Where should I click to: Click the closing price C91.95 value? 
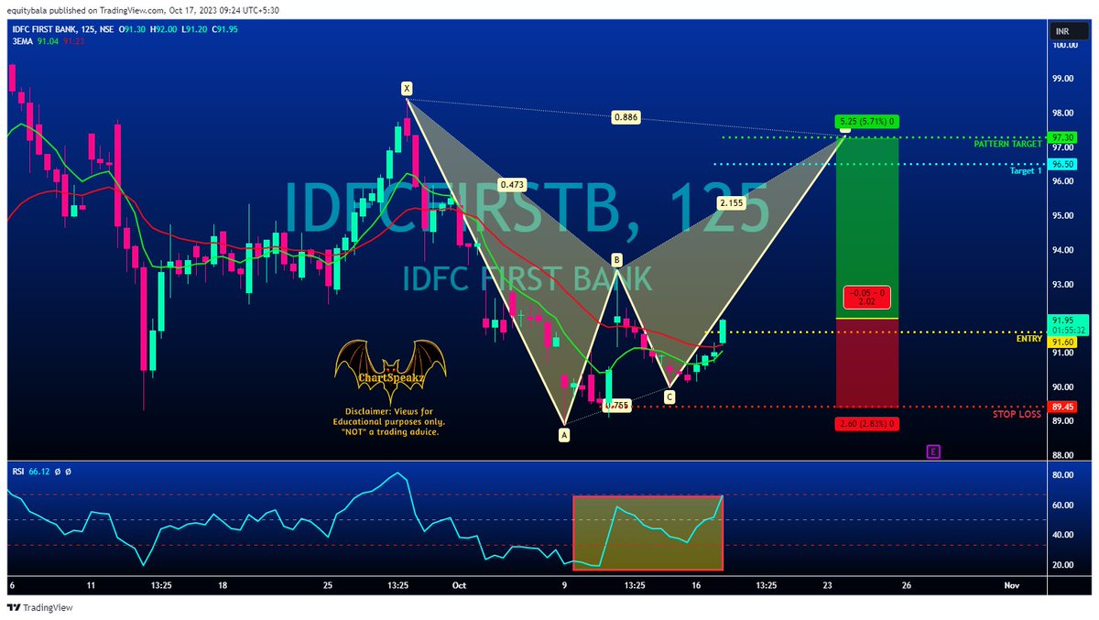coord(225,30)
